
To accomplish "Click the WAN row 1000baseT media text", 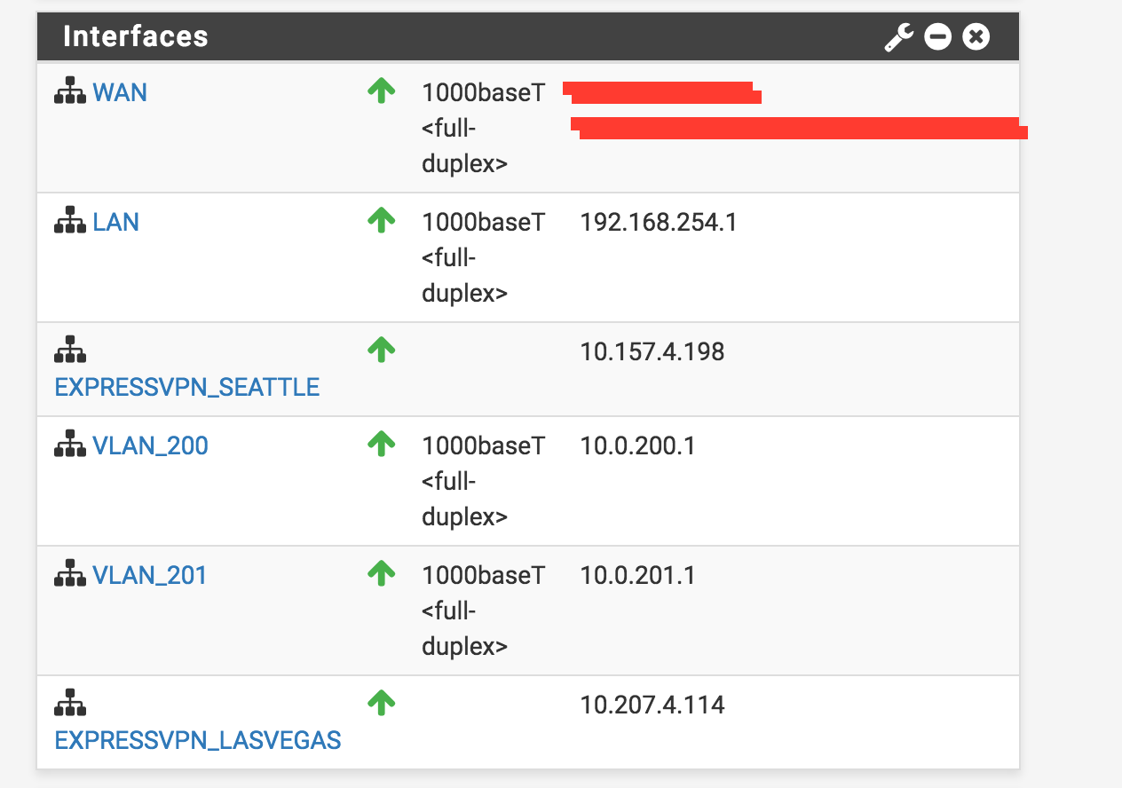I will pos(484,92).
